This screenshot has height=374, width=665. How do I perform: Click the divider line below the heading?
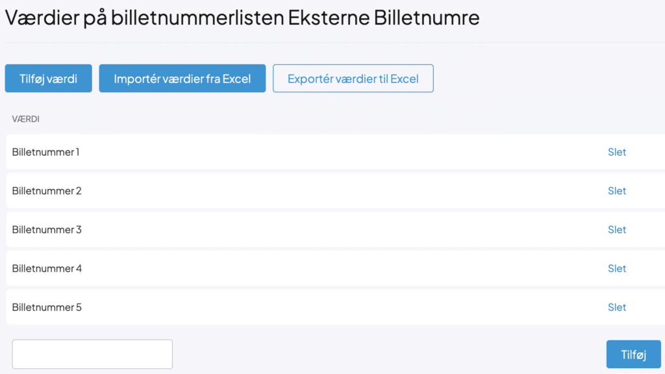332,43
